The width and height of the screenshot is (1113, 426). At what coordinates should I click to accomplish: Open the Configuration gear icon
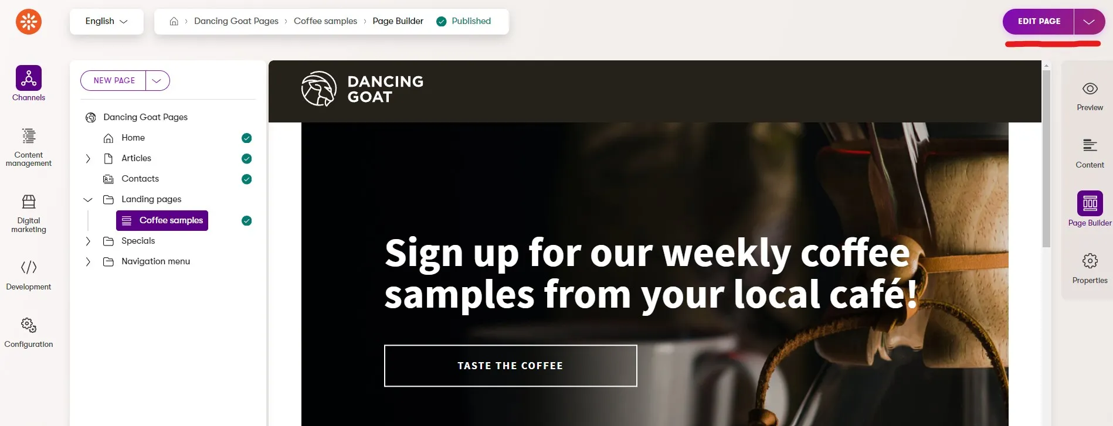click(29, 325)
